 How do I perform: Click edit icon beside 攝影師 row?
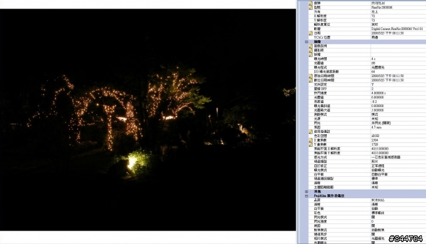click(311, 51)
